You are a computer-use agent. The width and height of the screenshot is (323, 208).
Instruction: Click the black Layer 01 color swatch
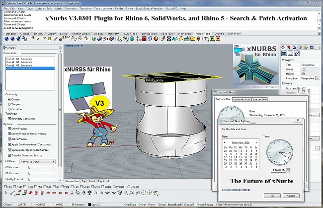coord(89,205)
